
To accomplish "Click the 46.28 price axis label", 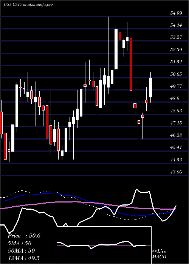I will [x=176, y=135].
